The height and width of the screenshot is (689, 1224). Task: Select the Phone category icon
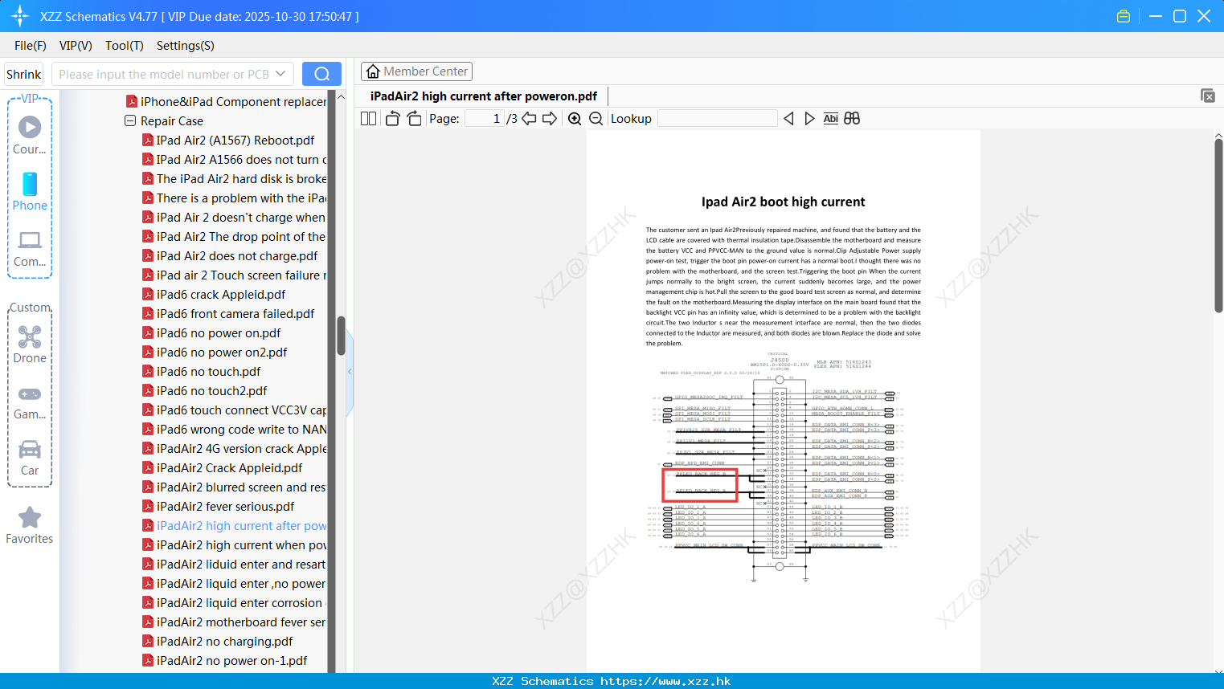[x=30, y=191]
